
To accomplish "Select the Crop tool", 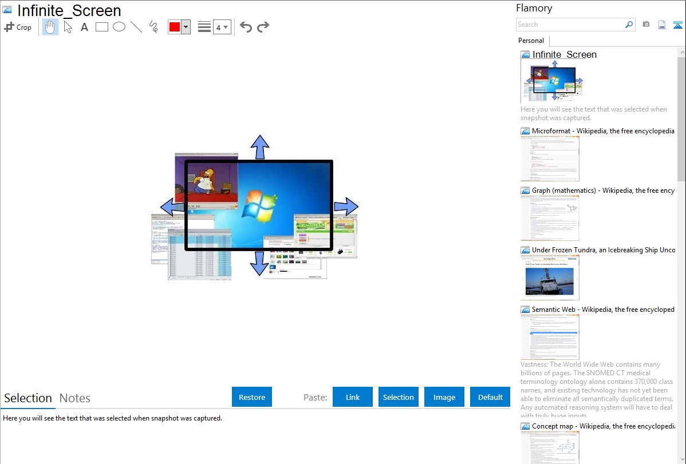I will pos(18,27).
